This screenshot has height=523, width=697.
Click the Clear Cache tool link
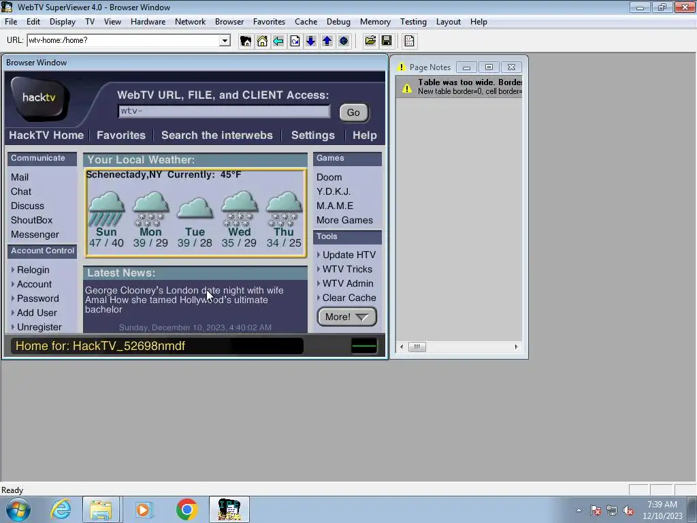click(x=349, y=298)
